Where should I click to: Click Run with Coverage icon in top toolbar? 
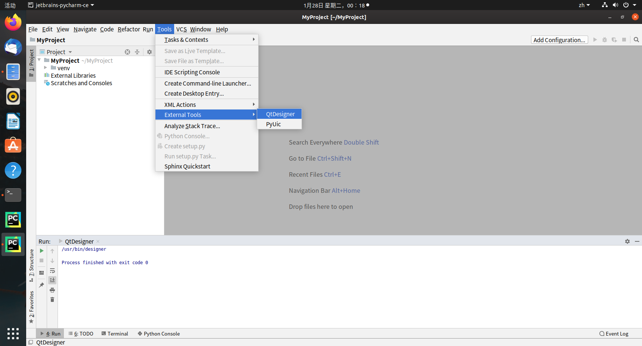click(614, 40)
